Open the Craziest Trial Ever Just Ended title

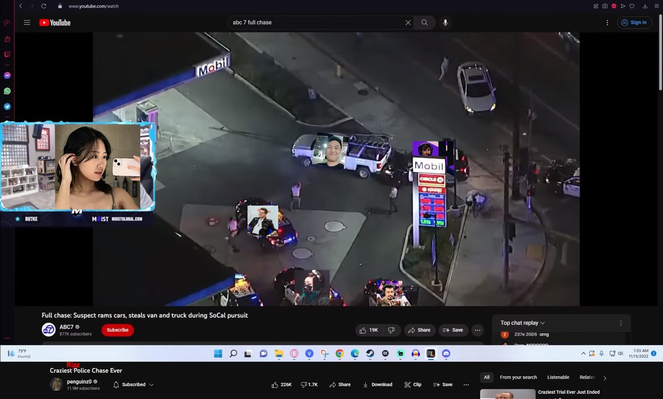coord(569,392)
